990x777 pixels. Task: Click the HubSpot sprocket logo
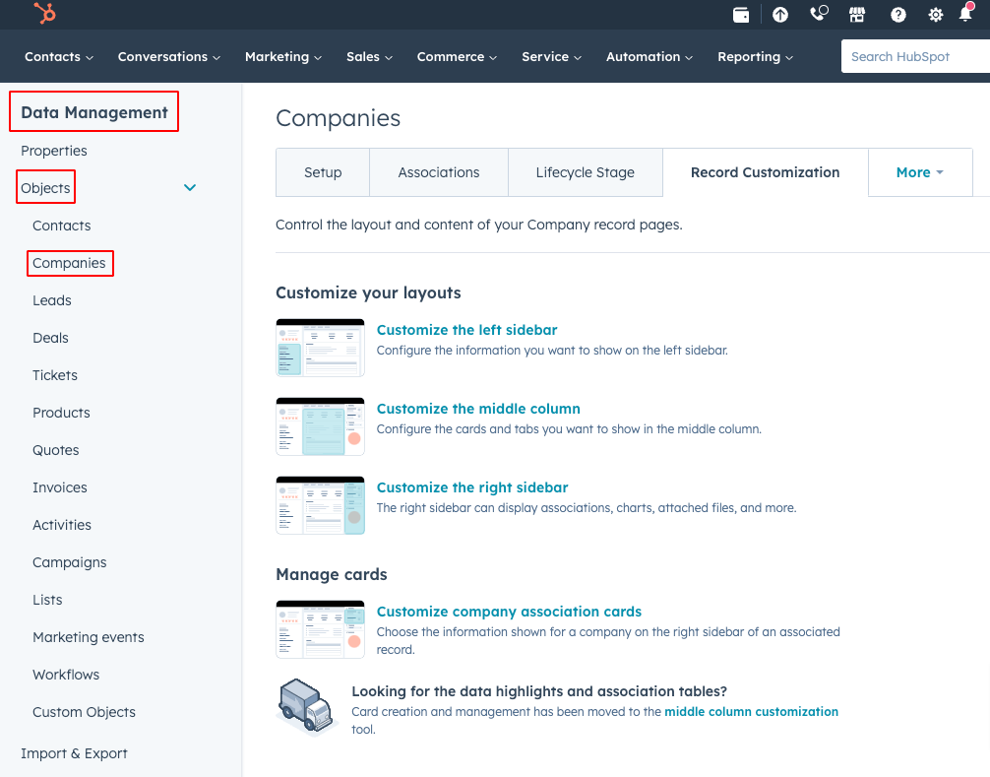pyautogui.click(x=45, y=13)
